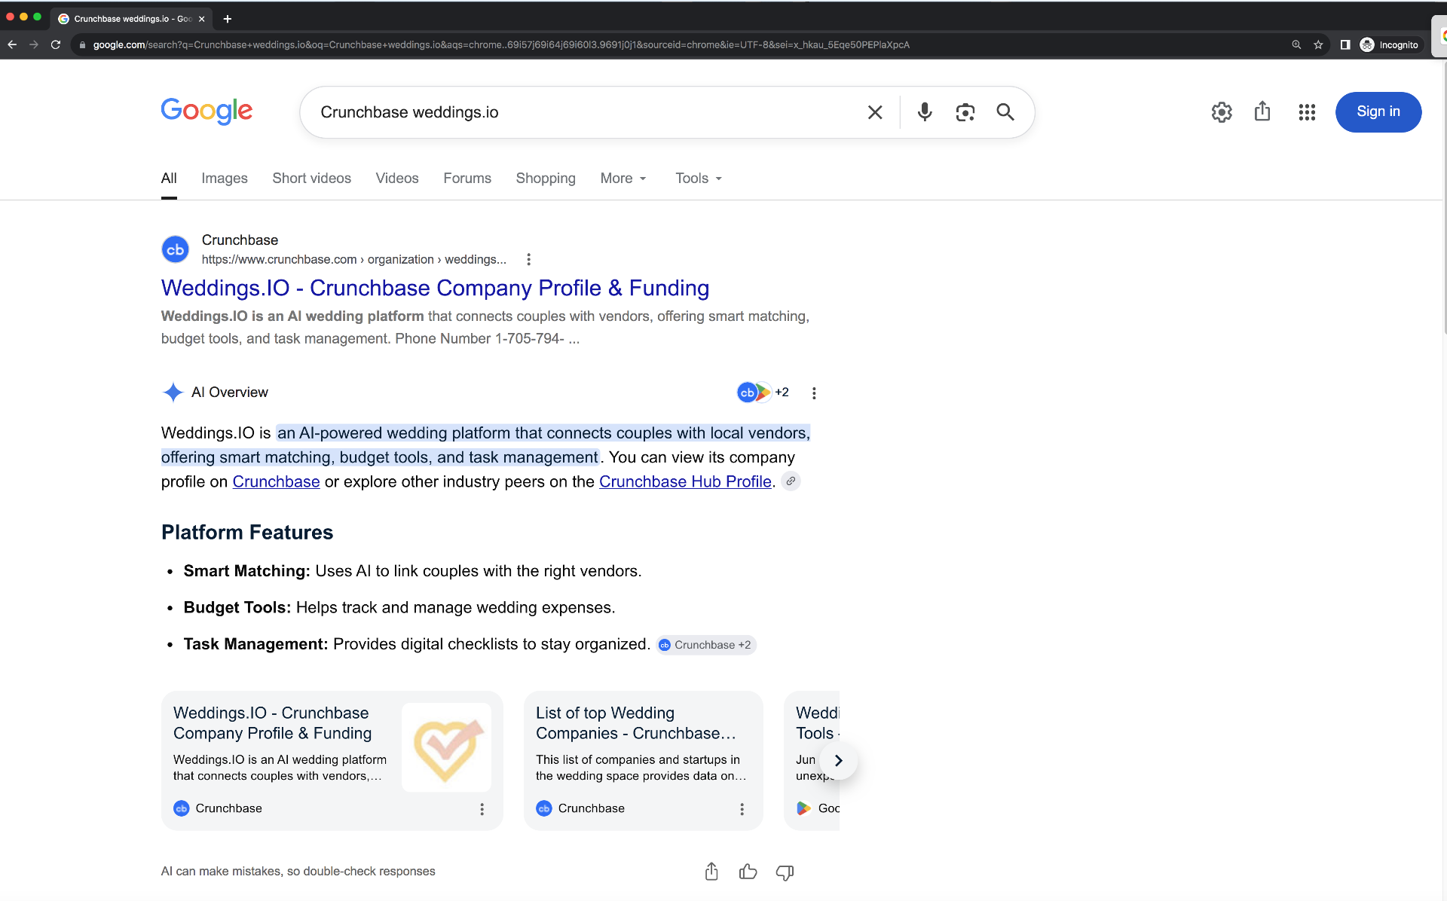Open options for Crunchbase search result
The height and width of the screenshot is (901, 1447).
(x=528, y=259)
